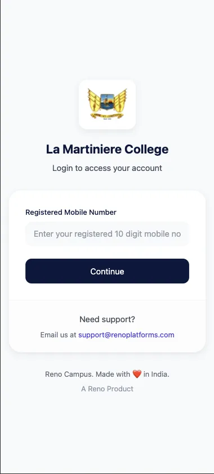
Task: Click the placeholder text "Enter your registered 10 digit"
Action: click(83, 234)
